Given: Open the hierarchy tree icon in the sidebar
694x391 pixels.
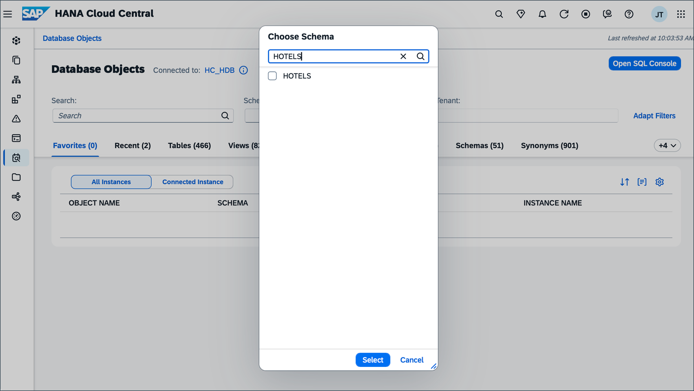Looking at the screenshot, I should (16, 80).
